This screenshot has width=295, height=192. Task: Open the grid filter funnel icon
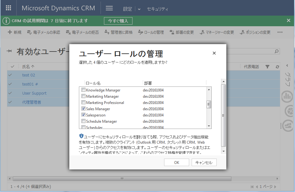(x=267, y=66)
